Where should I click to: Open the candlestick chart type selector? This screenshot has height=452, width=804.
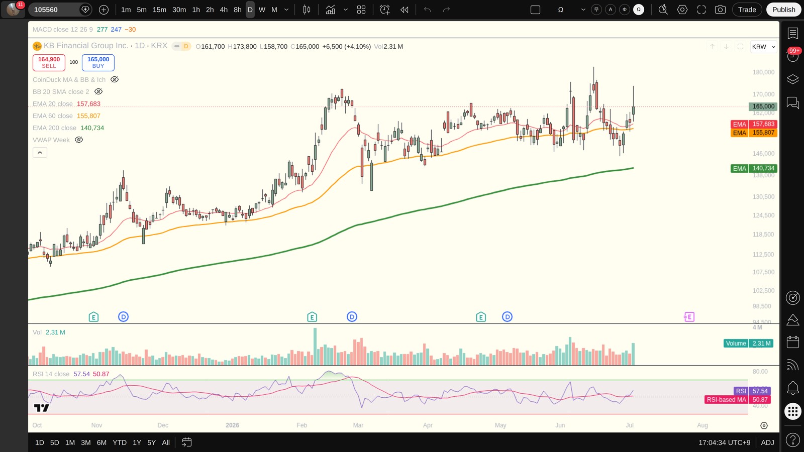tap(307, 10)
